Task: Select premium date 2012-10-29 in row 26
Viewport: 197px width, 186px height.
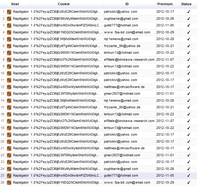Action: pyautogui.click(x=165, y=182)
